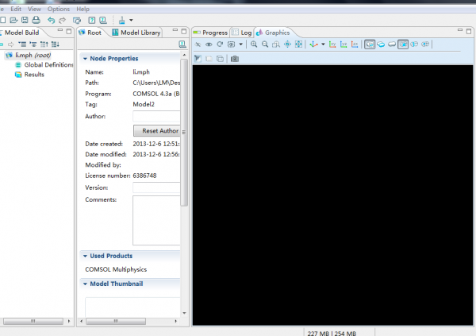Image resolution: width=476 pixels, height=336 pixels.
Task: Open help icon in Root settings panel
Action: point(182,44)
